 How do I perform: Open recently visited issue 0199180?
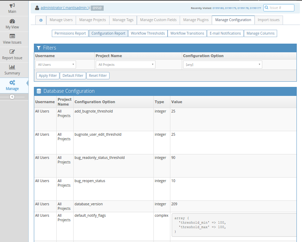click(x=218, y=8)
